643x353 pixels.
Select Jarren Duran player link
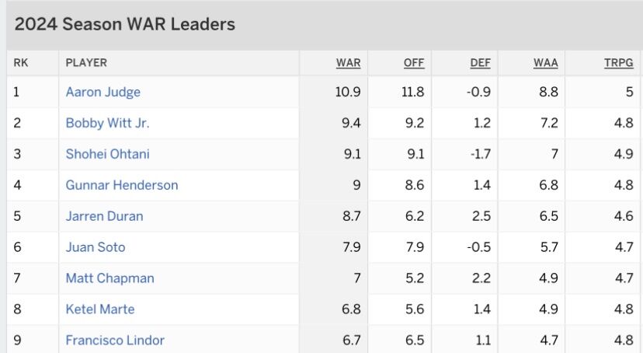pos(104,216)
